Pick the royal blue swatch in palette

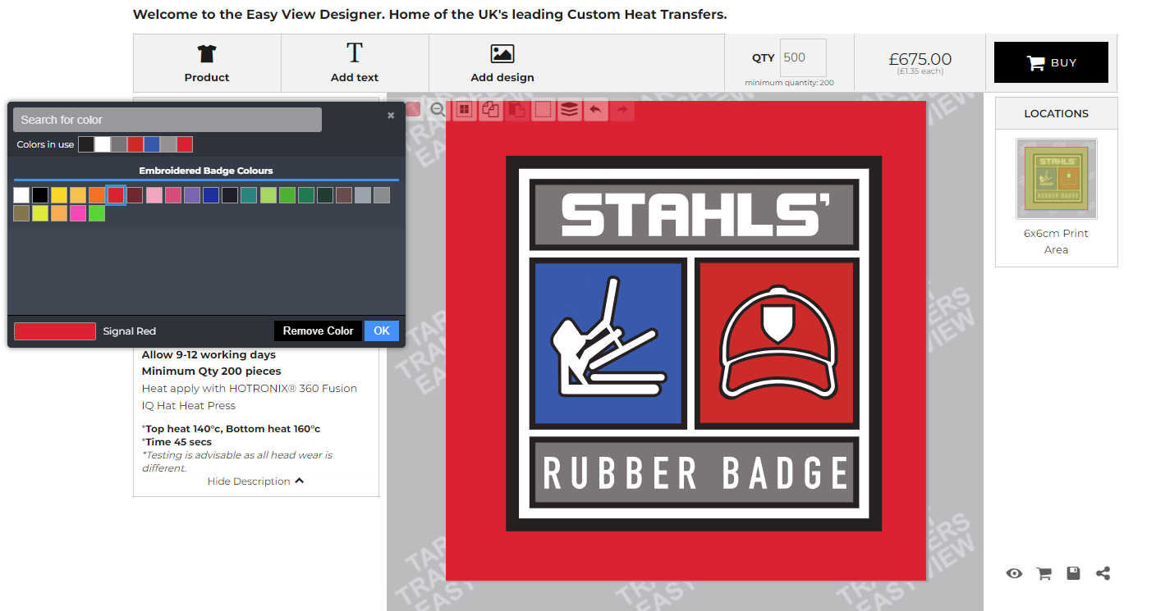pos(211,195)
